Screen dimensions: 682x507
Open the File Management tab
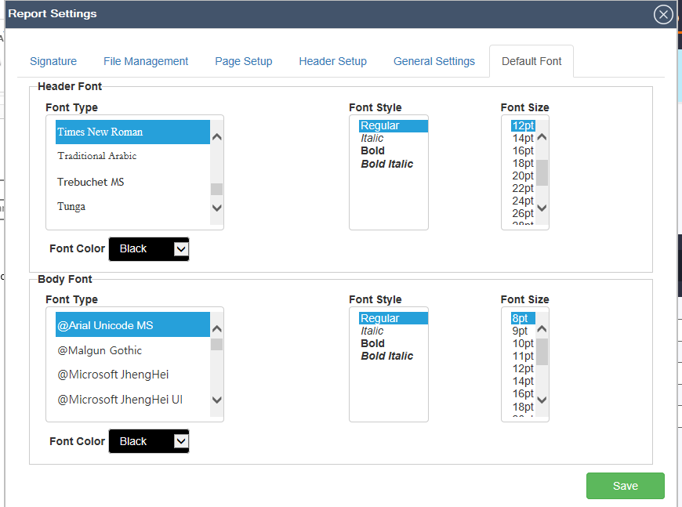point(146,61)
